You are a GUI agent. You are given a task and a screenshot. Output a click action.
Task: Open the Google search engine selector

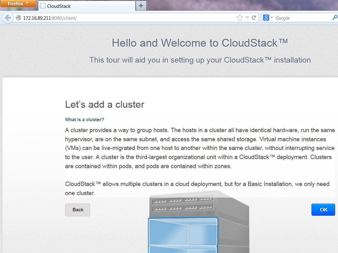coord(268,18)
